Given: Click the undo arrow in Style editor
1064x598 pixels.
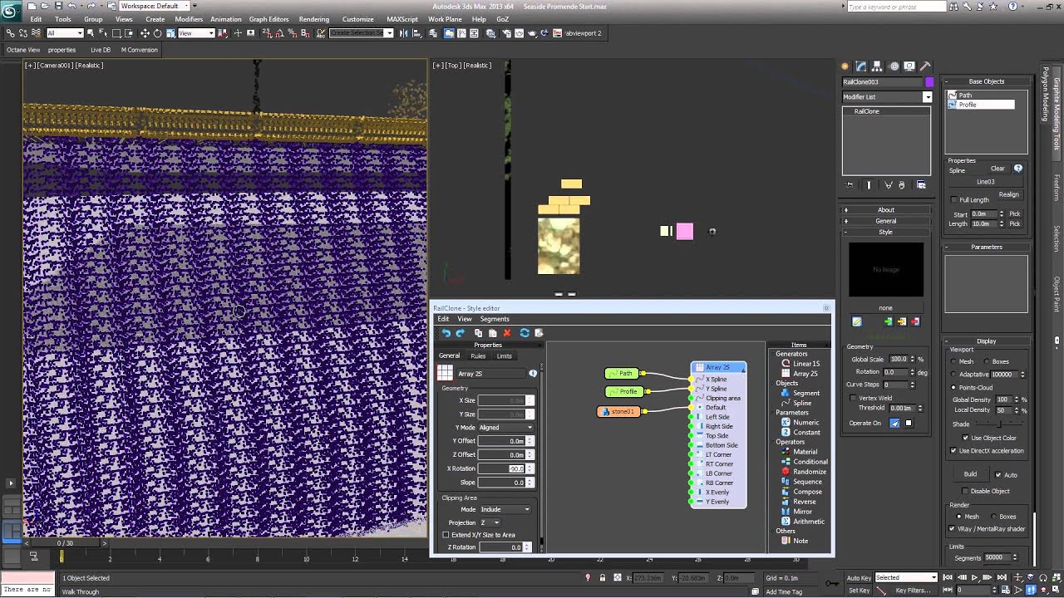Looking at the screenshot, I should (x=446, y=333).
